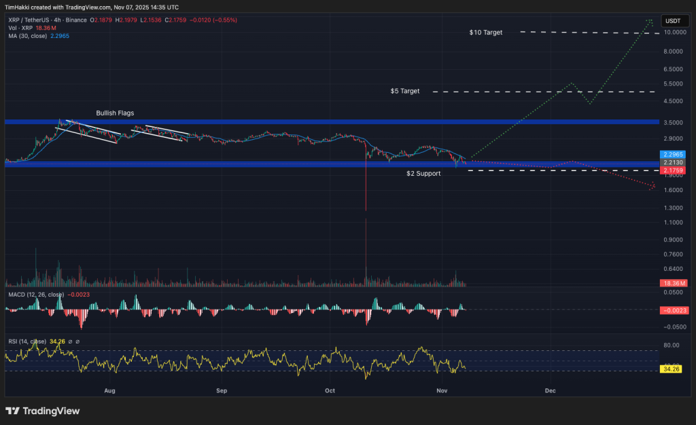This screenshot has height=425, width=696.
Task: Click the Binance exchange name in the legend
Action: coord(75,21)
